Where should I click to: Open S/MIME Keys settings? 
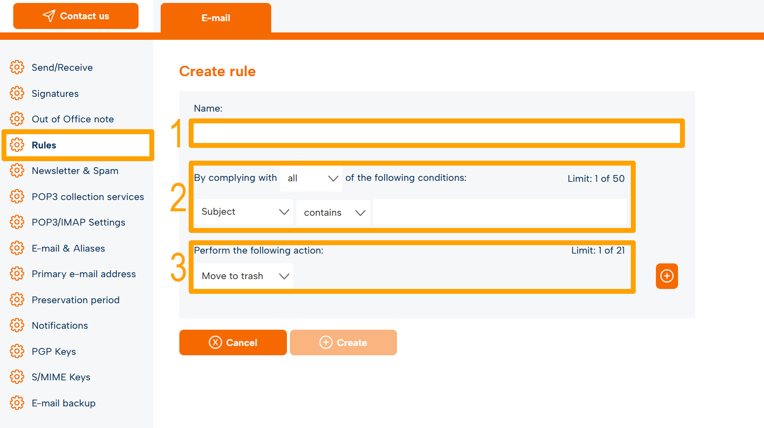[61, 377]
